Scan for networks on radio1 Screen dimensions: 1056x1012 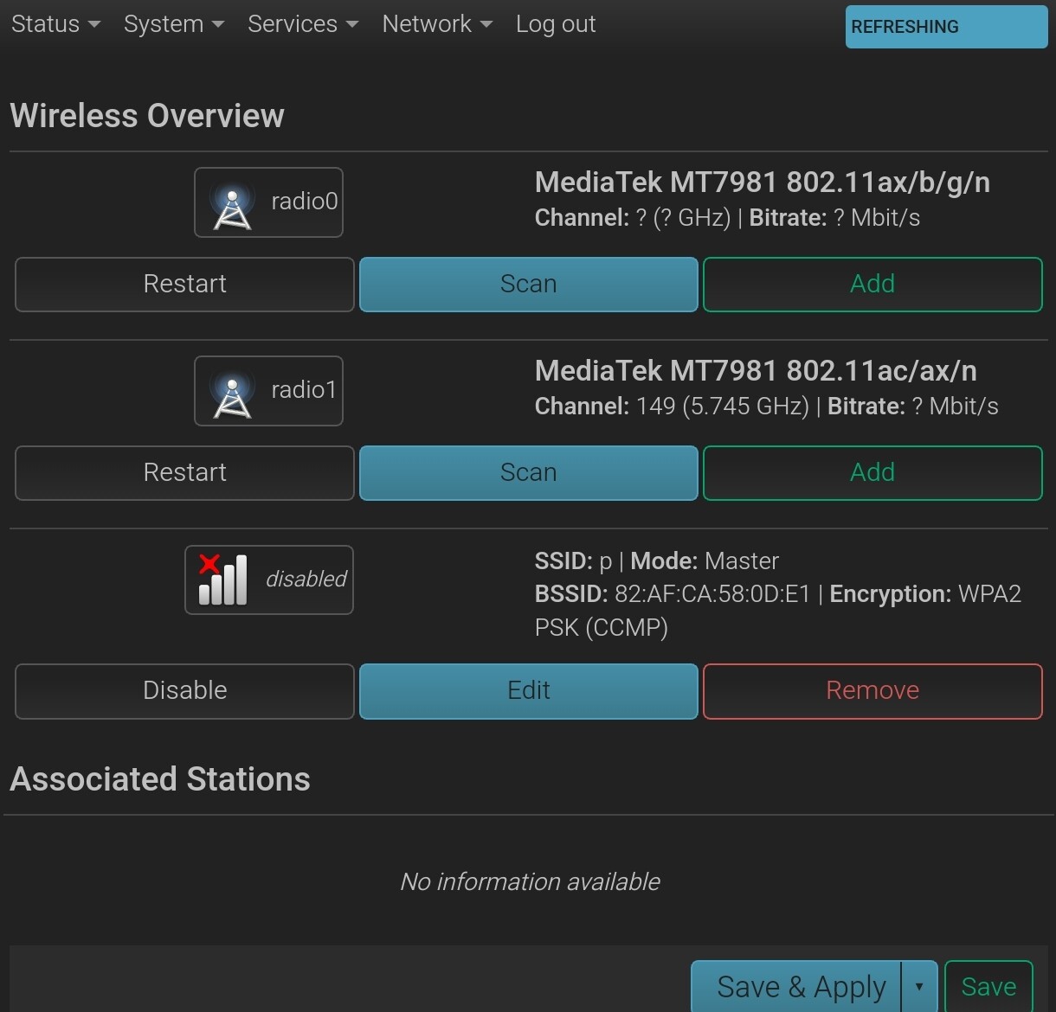(528, 473)
